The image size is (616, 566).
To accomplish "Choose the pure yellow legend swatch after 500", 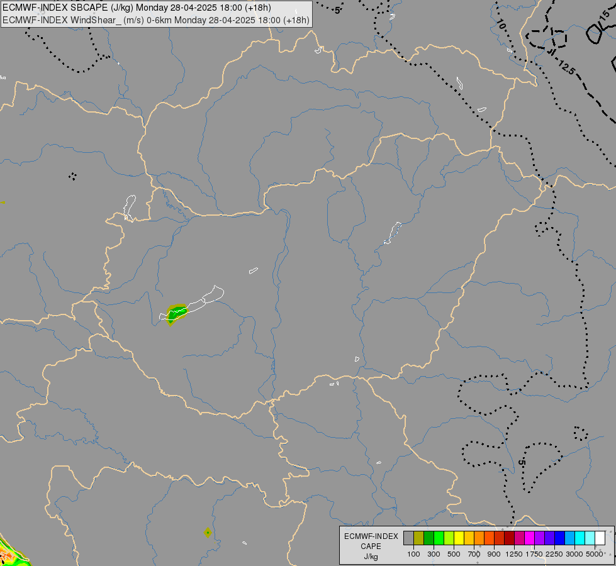I will coord(459,538).
